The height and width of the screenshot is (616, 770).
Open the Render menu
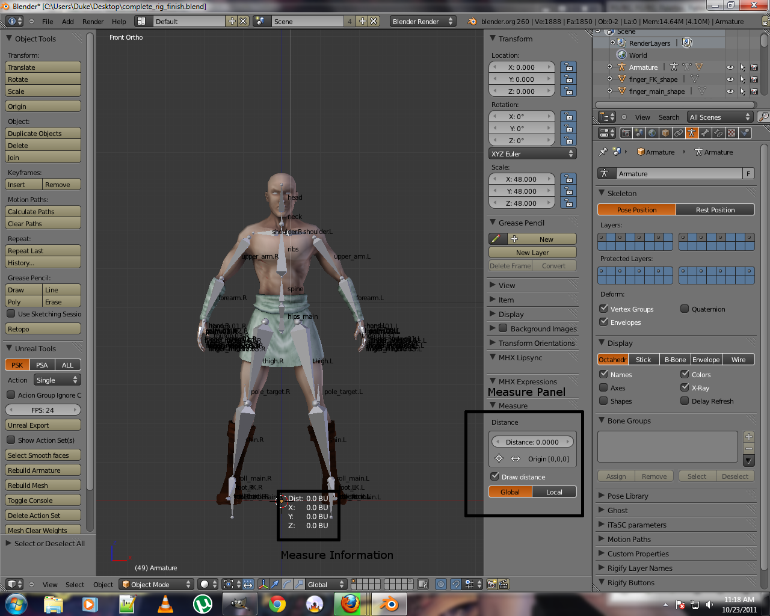93,22
